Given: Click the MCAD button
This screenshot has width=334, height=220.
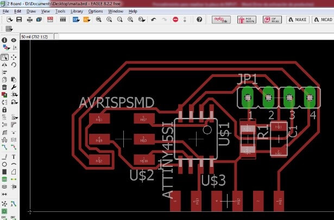Looking at the screenshot, I should pos(323,20).
